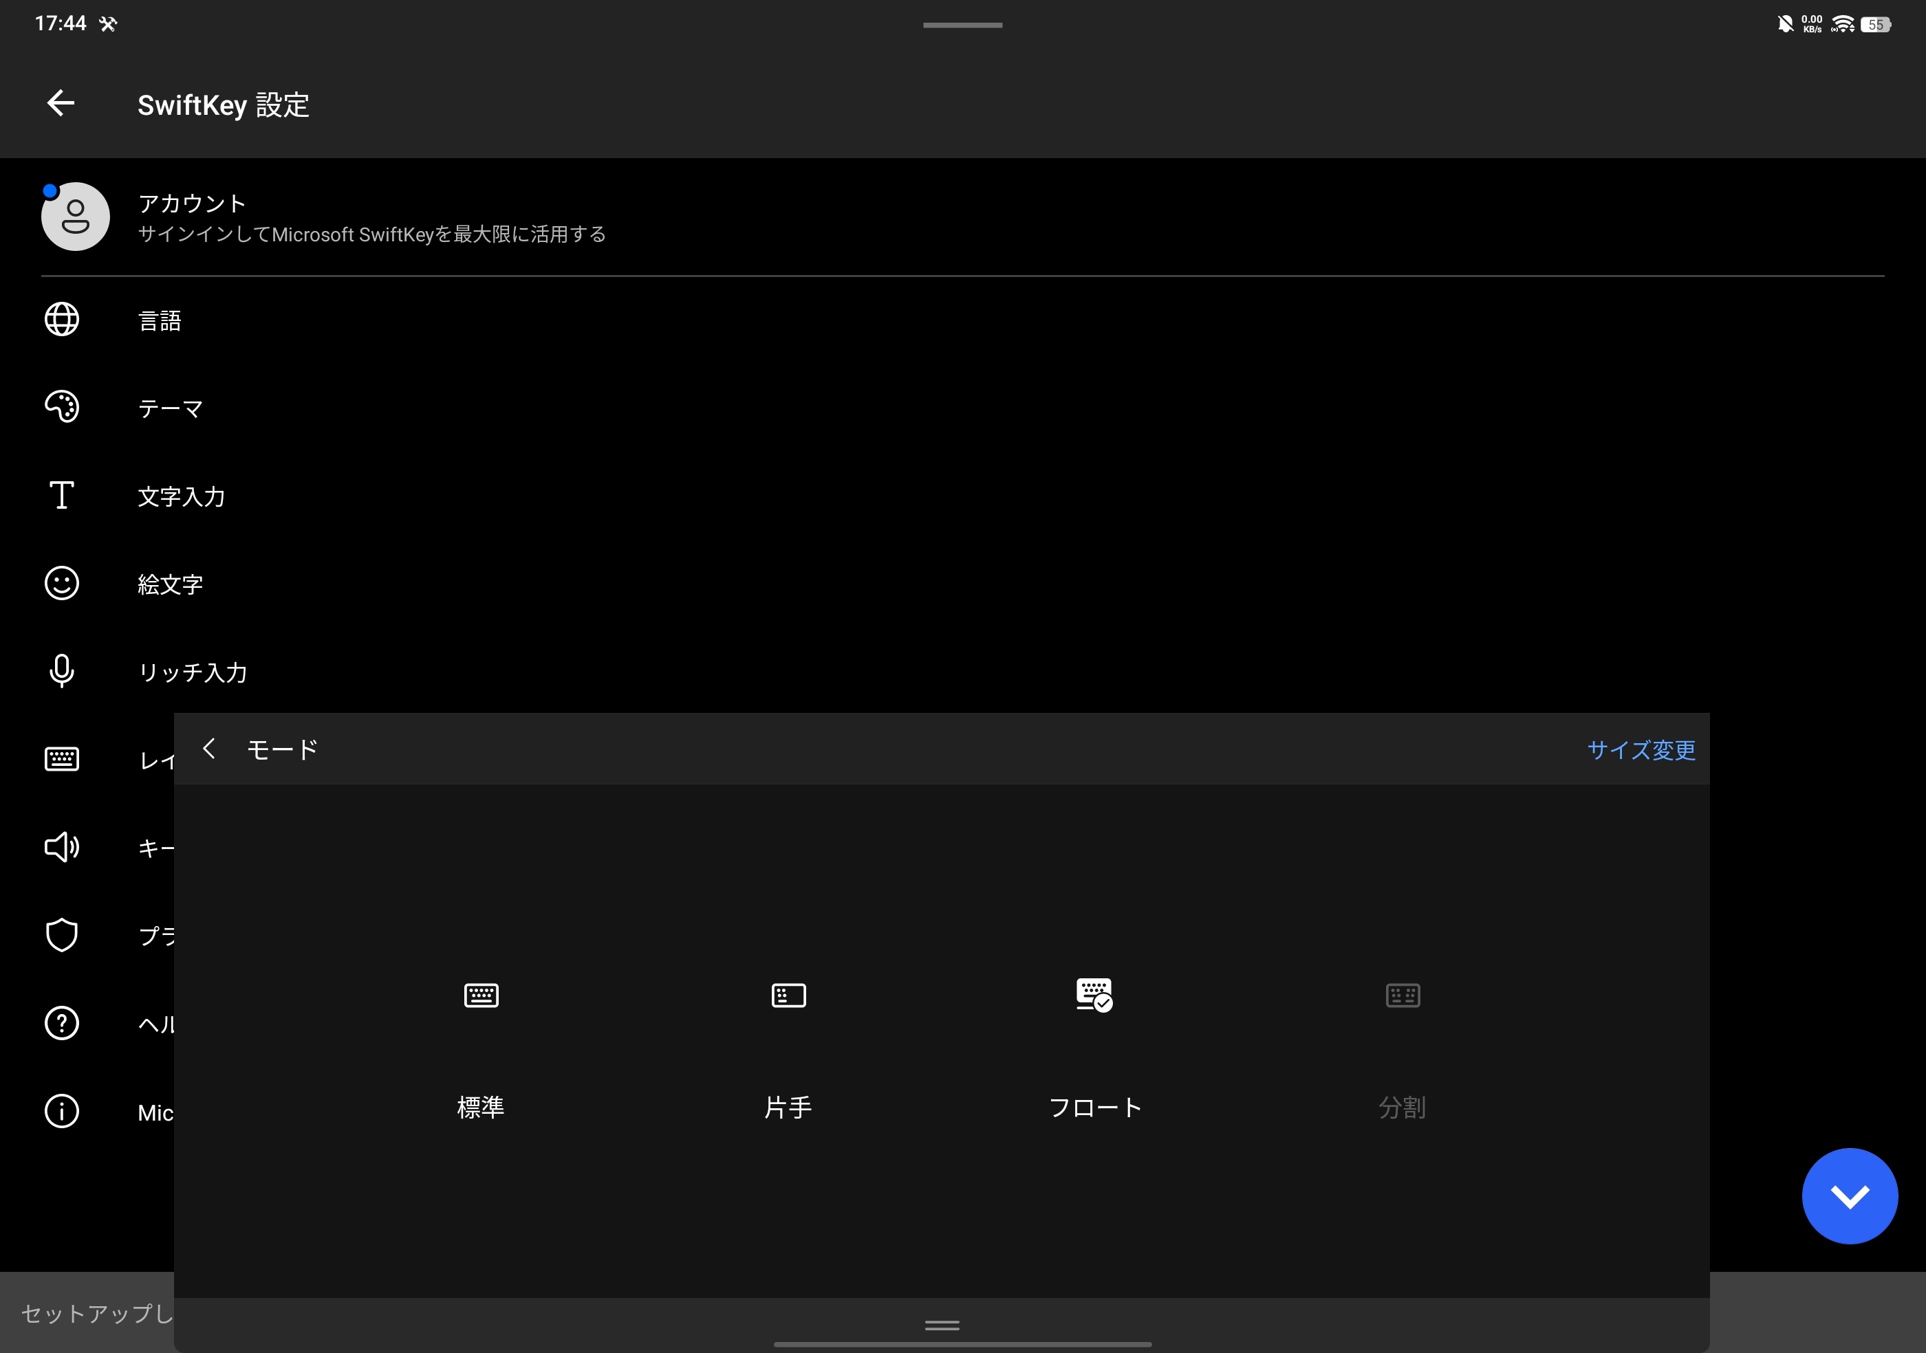Viewport: 1926px width, 1353px height.
Task: Open the テーマ settings
Action: click(x=963, y=408)
